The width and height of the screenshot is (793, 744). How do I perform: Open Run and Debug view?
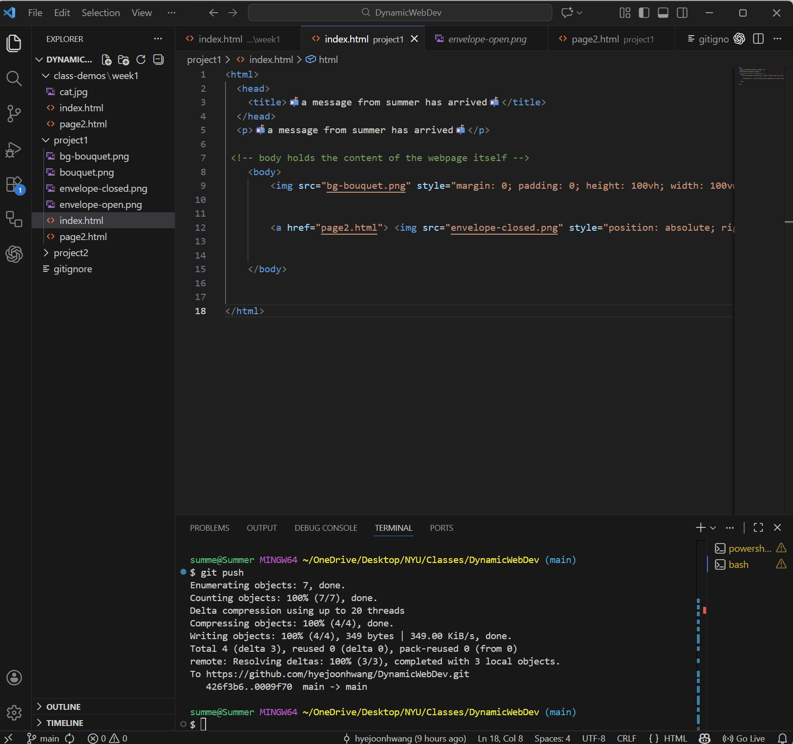tap(14, 149)
